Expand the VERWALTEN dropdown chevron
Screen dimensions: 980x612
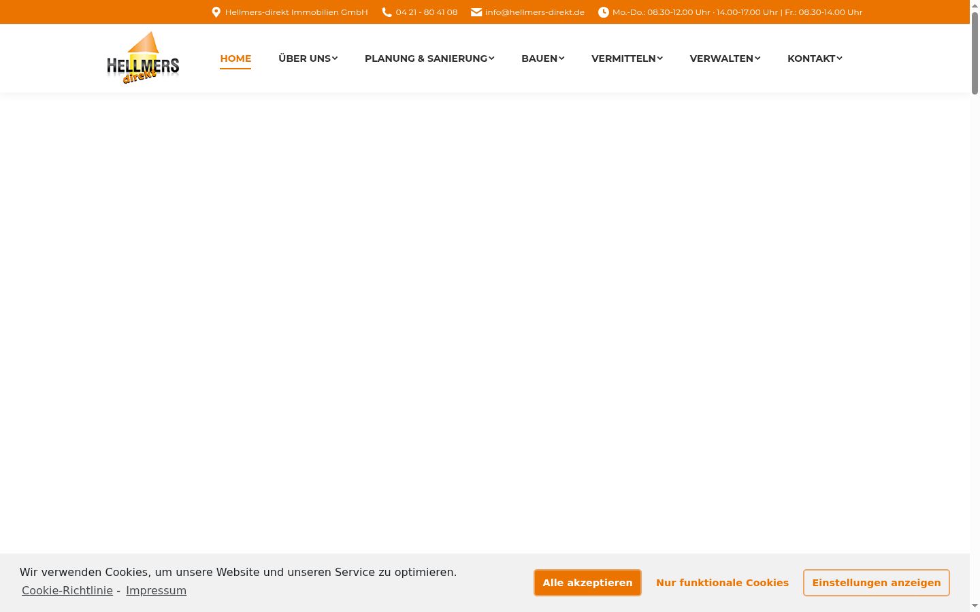[757, 58]
